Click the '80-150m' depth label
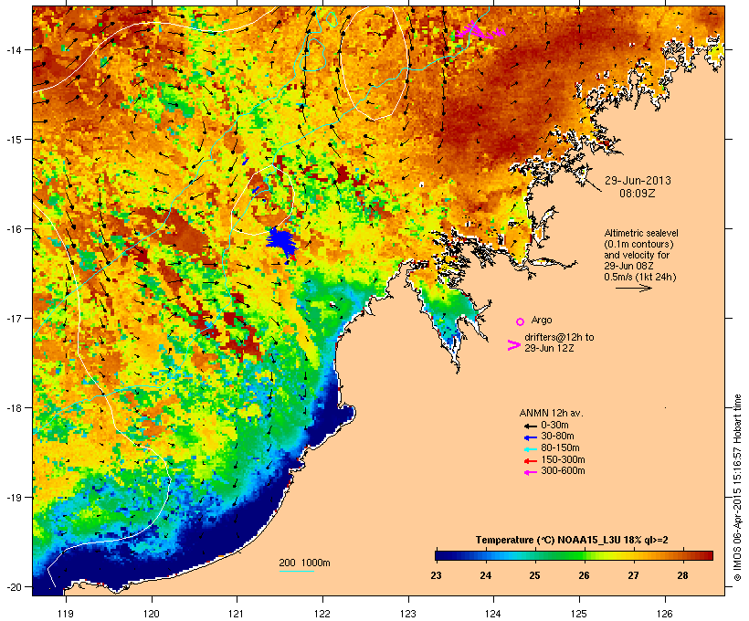 560,448
